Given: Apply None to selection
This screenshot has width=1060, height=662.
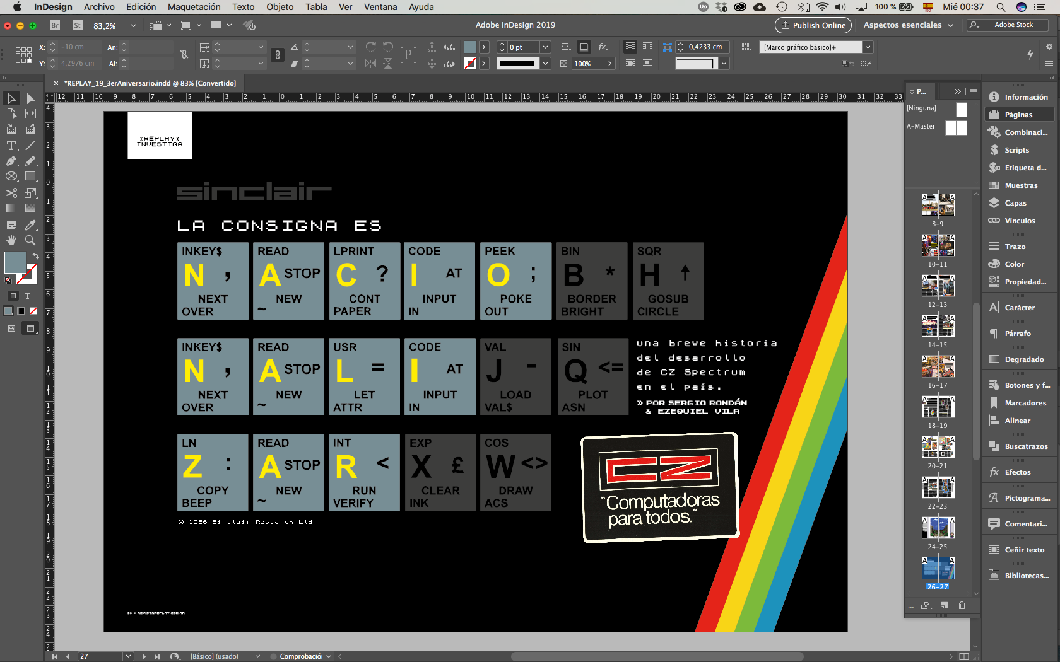Looking at the screenshot, I should [33, 311].
